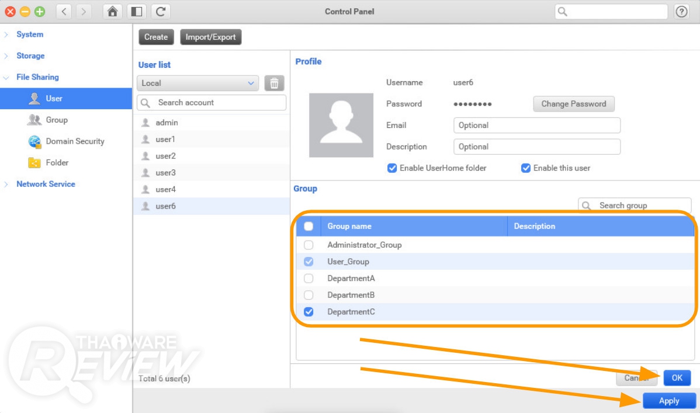700x413 pixels.
Task: Toggle Enable this user checkbox
Action: click(526, 168)
